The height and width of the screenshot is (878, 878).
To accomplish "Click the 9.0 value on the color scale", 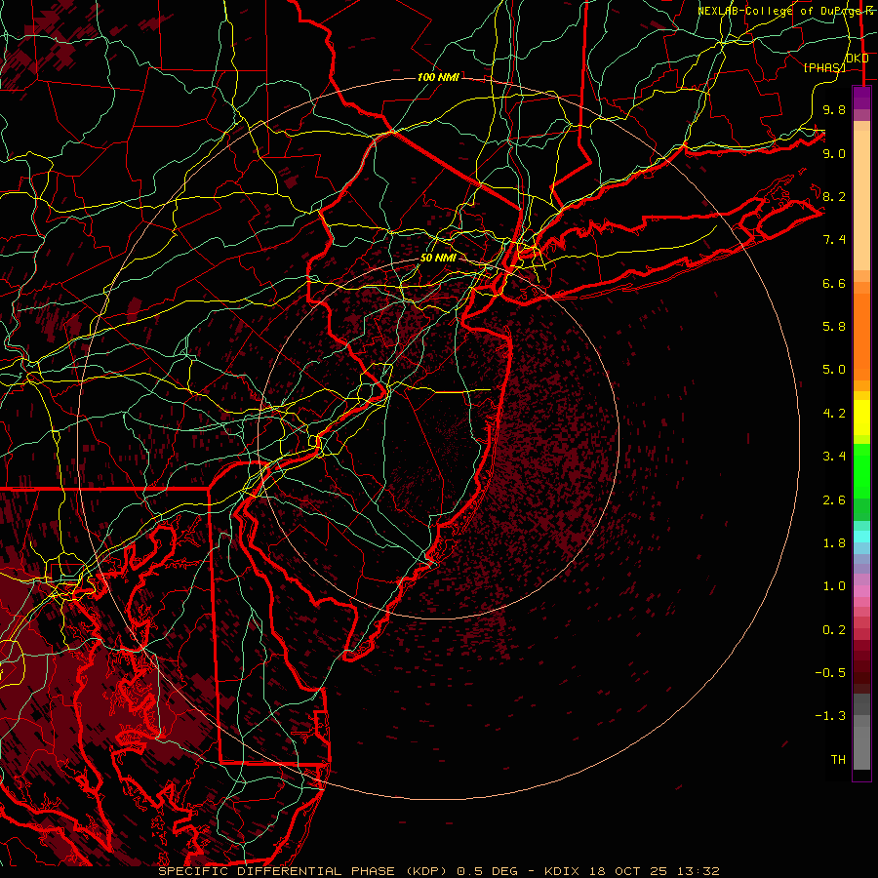I will click(834, 153).
